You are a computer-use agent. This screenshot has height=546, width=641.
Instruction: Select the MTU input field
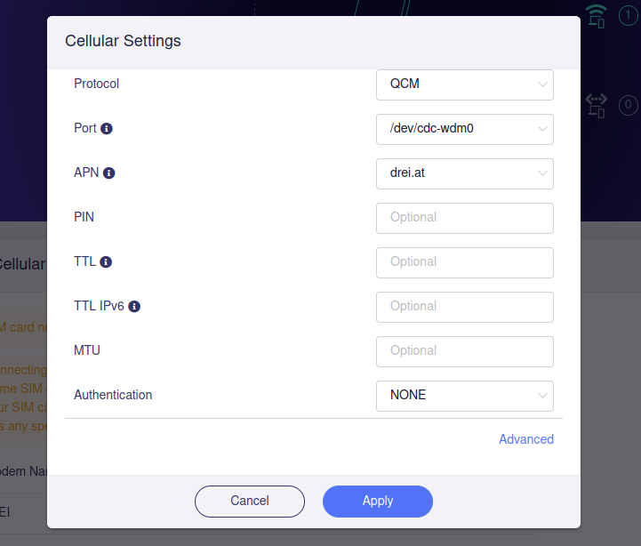pos(465,351)
